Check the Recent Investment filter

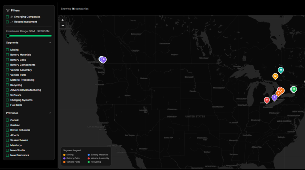[x=7, y=22]
